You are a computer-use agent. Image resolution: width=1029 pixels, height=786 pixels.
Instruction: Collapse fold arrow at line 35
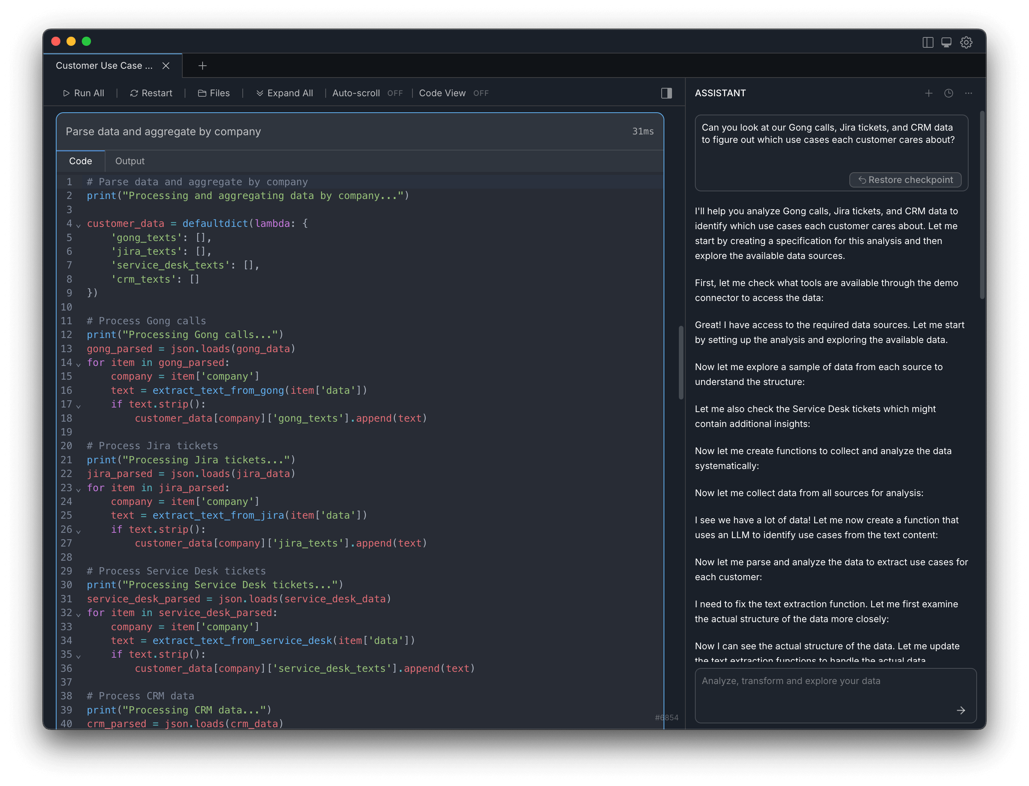[x=79, y=657]
